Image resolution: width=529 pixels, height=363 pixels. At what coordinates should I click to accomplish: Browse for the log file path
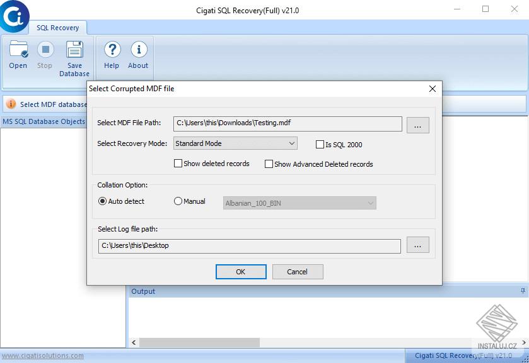pyautogui.click(x=417, y=245)
